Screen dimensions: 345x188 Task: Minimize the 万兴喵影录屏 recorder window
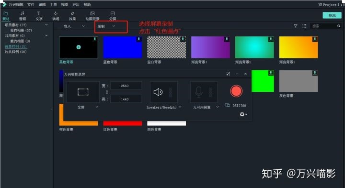click(237, 74)
